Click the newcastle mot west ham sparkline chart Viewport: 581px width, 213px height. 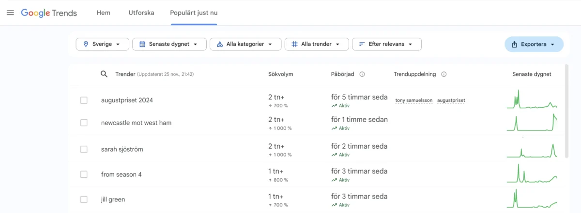pyautogui.click(x=532, y=122)
